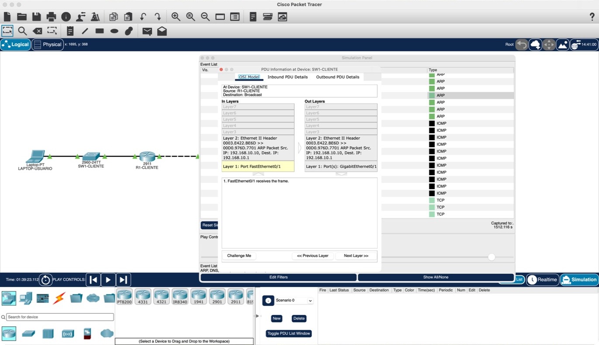Open the Inbound PDU Details tab

[x=288, y=77]
